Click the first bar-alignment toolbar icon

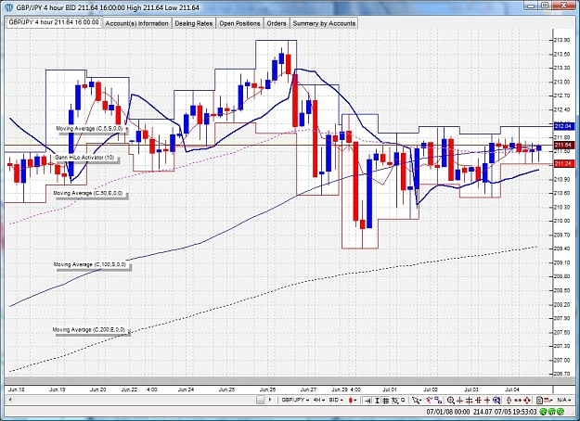(x=367, y=400)
